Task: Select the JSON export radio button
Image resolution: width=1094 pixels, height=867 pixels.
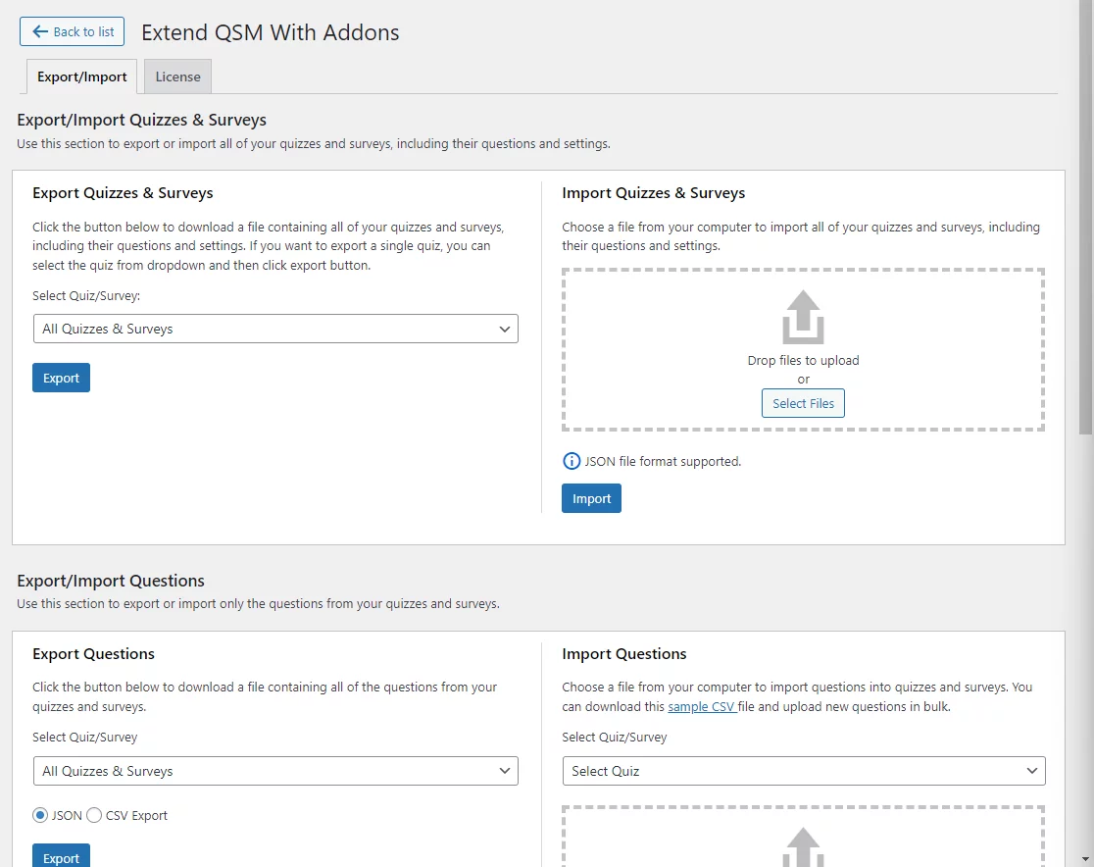Action: 40,815
